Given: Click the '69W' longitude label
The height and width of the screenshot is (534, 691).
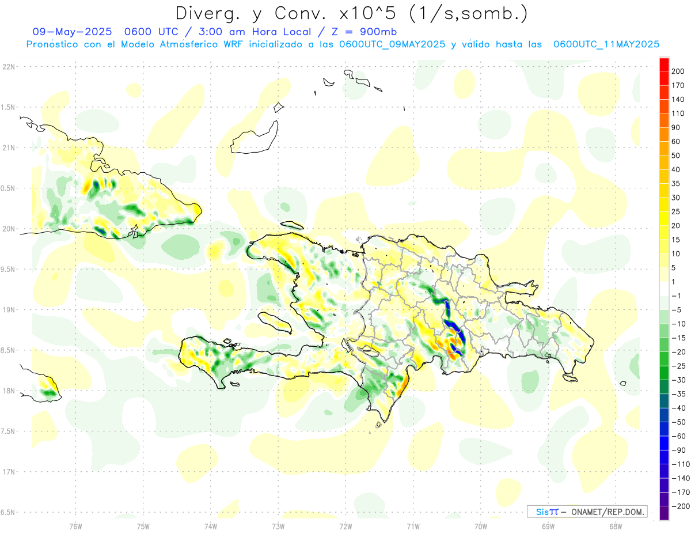Looking at the screenshot, I should [x=548, y=526].
